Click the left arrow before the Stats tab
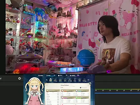 47,80
